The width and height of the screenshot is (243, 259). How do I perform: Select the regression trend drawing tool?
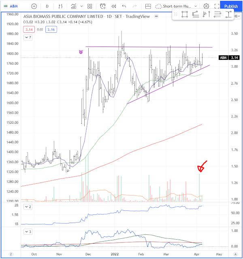tap(196, 15)
